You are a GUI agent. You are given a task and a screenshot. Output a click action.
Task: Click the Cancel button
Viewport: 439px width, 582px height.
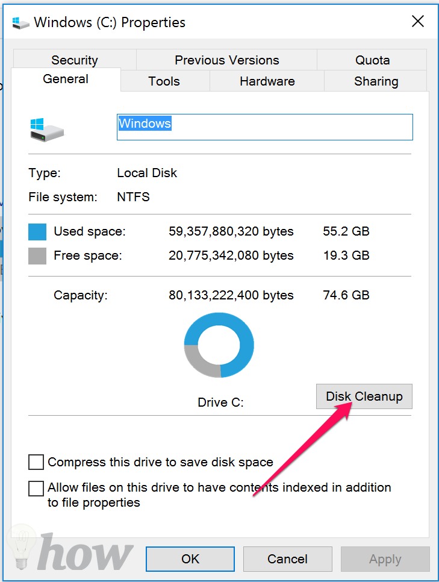point(288,559)
